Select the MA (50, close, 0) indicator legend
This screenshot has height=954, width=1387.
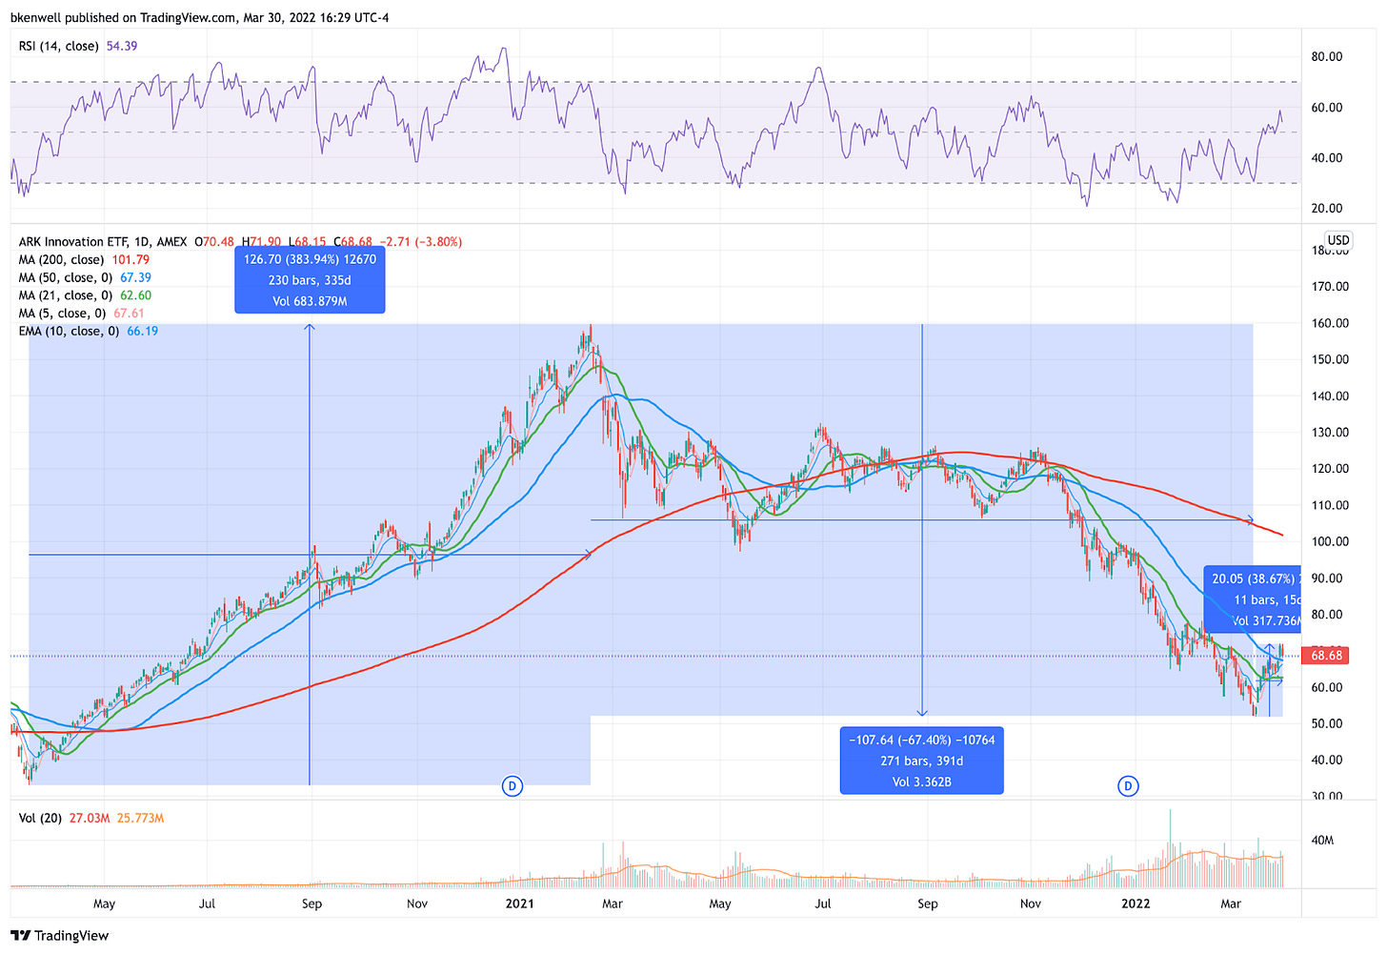65,277
